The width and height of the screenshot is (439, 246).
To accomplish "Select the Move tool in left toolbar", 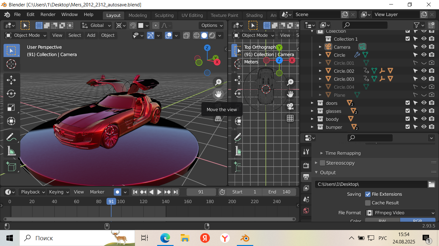I will [x=11, y=80].
